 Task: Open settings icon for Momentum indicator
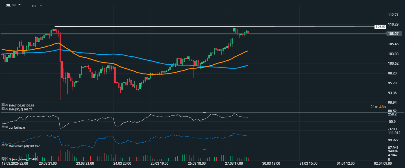pos(3,146)
